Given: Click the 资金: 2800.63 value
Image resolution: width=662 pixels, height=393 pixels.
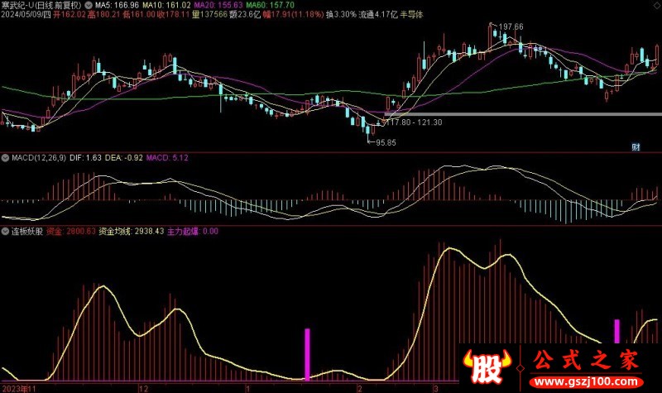Looking at the screenshot, I should point(71,232).
